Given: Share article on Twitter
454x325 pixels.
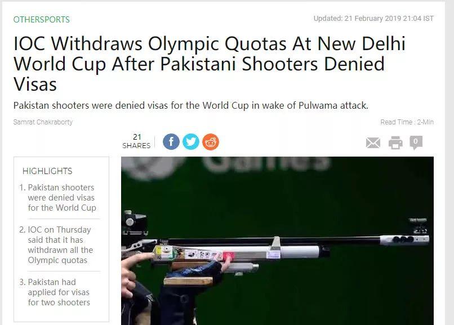Looking at the screenshot, I should (191, 142).
